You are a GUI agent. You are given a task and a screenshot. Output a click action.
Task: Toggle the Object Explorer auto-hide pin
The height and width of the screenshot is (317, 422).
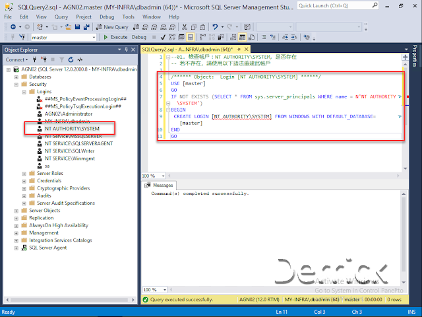coord(126,50)
